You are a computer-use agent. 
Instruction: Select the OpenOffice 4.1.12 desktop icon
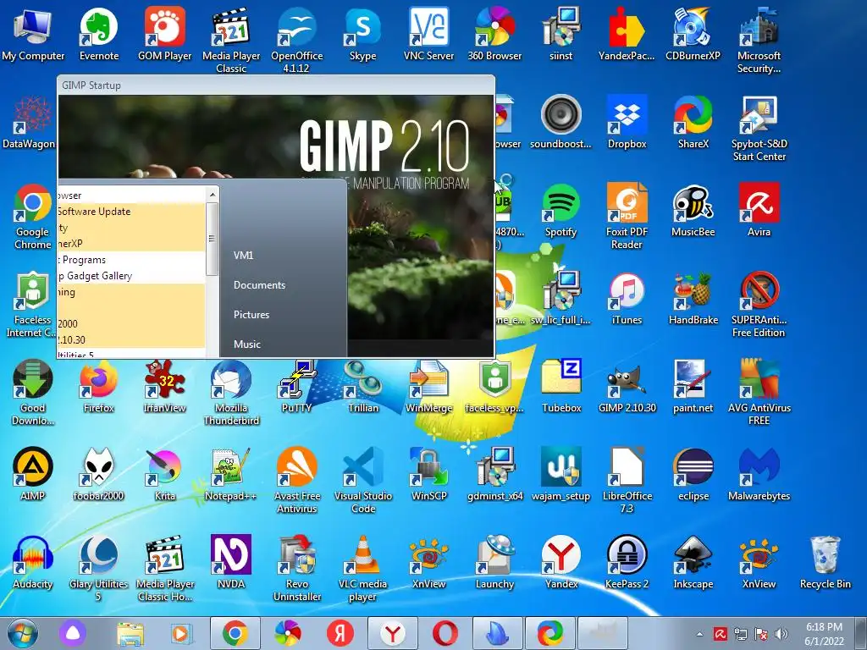(297, 40)
